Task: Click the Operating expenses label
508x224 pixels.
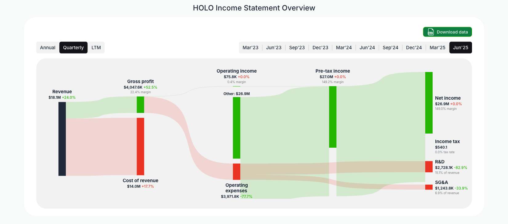Action: point(237,188)
